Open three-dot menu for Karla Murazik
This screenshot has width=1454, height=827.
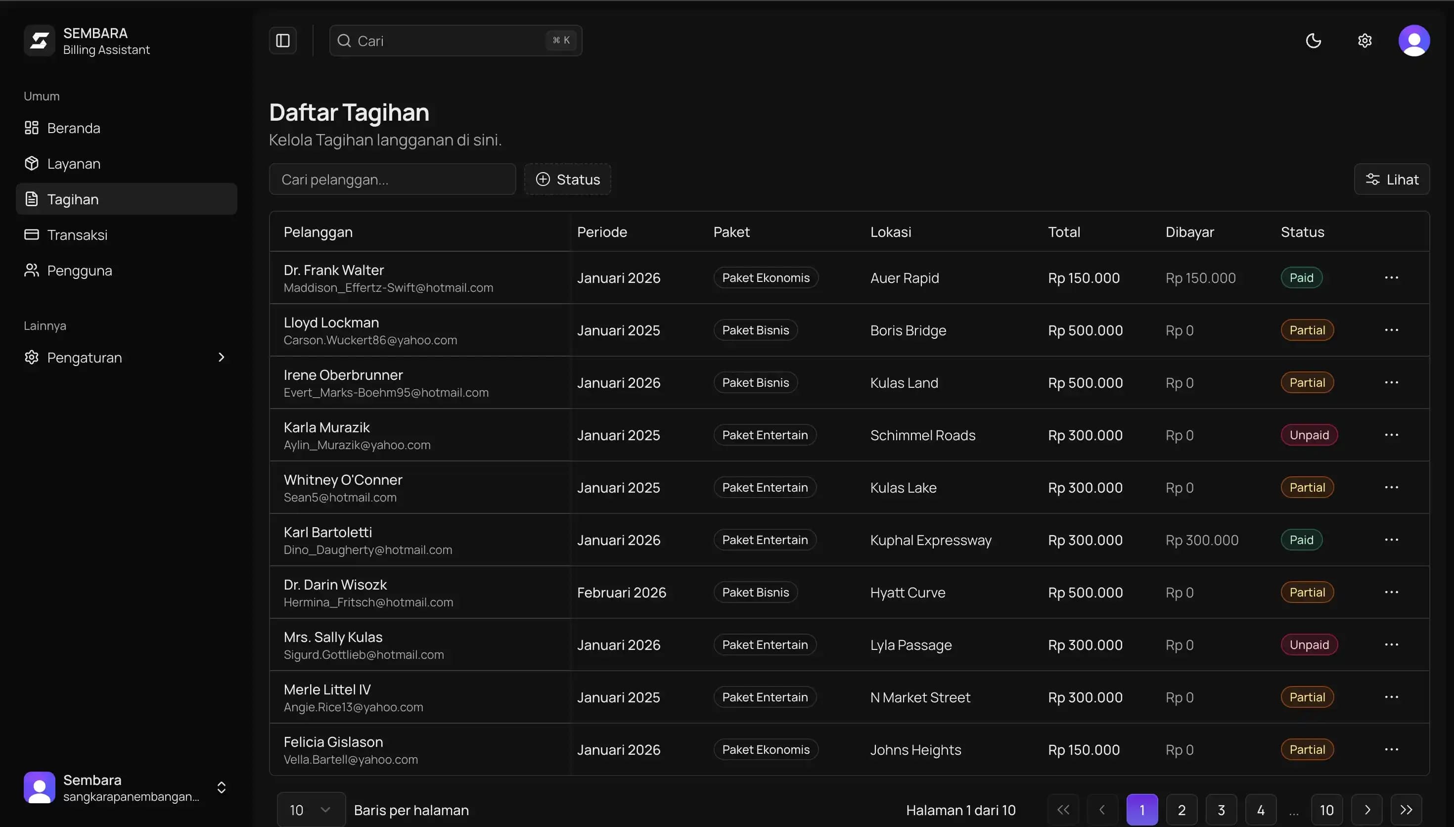click(1391, 435)
